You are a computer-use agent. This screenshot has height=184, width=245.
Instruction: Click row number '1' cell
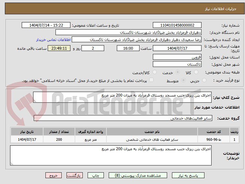(x=234, y=139)
